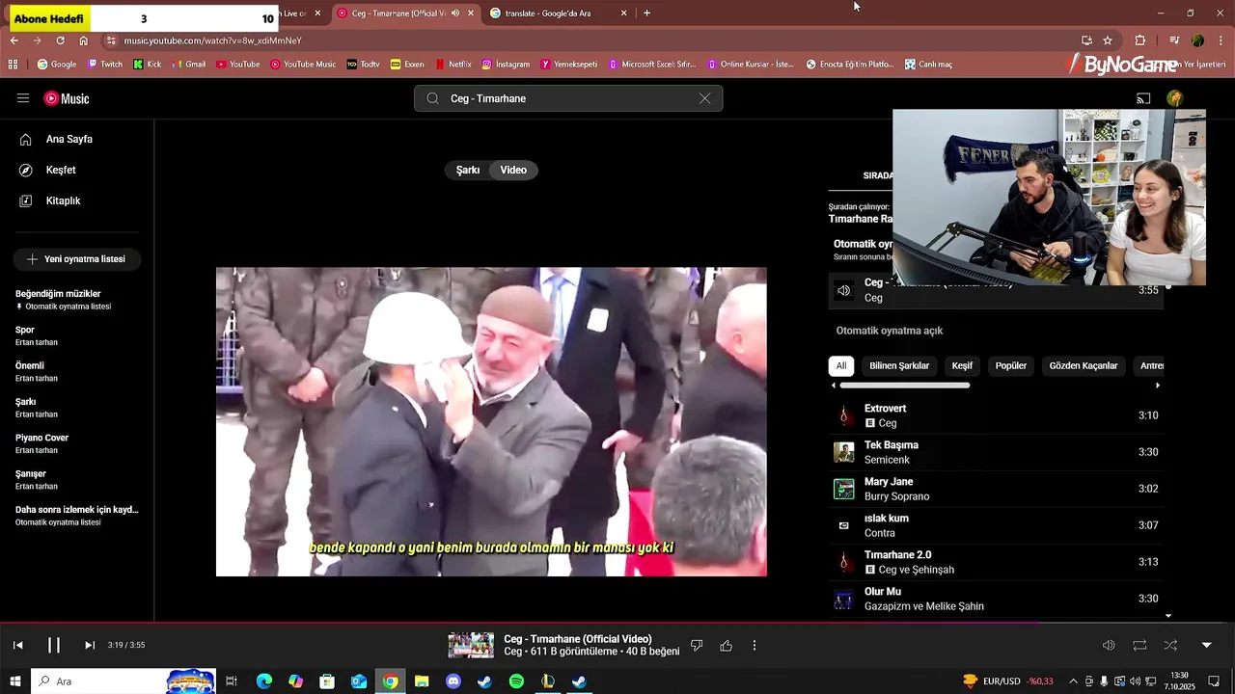Cast to a device icon
This screenshot has width=1235, height=694.
(x=1143, y=98)
